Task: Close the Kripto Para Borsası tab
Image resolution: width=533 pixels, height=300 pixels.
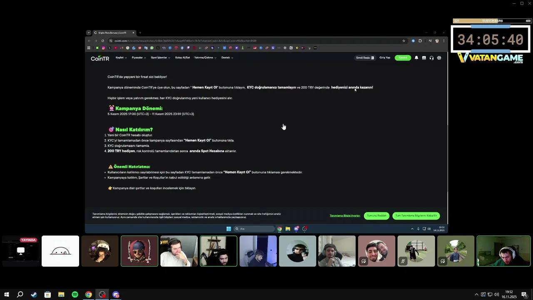Action: (133, 32)
